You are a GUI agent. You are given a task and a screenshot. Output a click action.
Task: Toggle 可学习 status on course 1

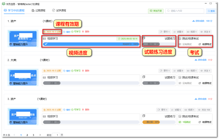76,32
